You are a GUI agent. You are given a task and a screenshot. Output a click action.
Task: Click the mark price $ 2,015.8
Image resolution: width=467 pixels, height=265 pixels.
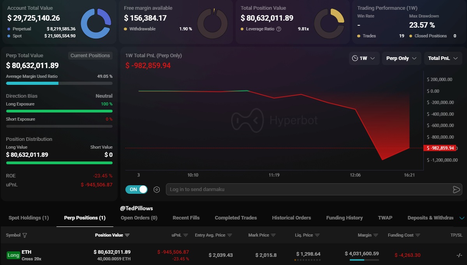[266, 255]
